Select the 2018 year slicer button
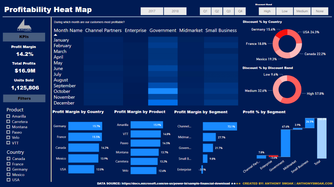The height and width of the screenshot is (187, 334). 175,11
